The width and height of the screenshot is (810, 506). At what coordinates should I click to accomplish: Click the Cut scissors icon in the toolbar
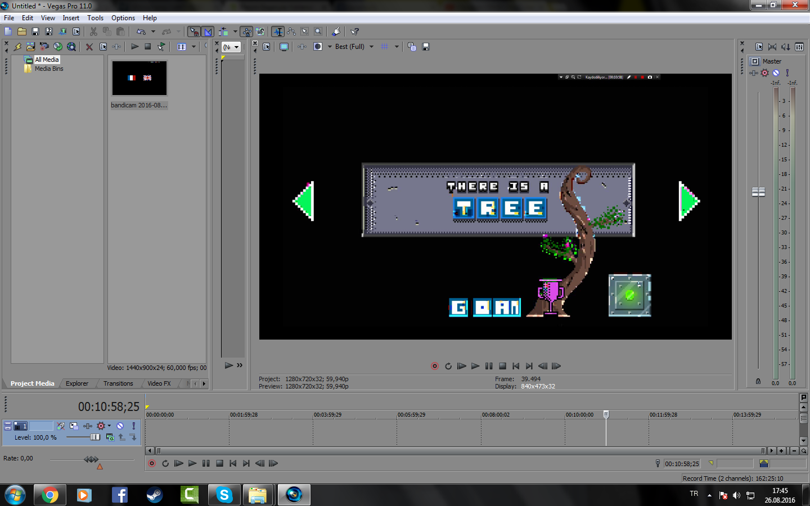(x=93, y=32)
